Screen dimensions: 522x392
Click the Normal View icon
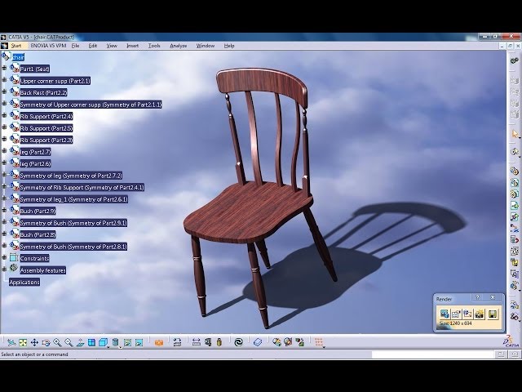80,342
